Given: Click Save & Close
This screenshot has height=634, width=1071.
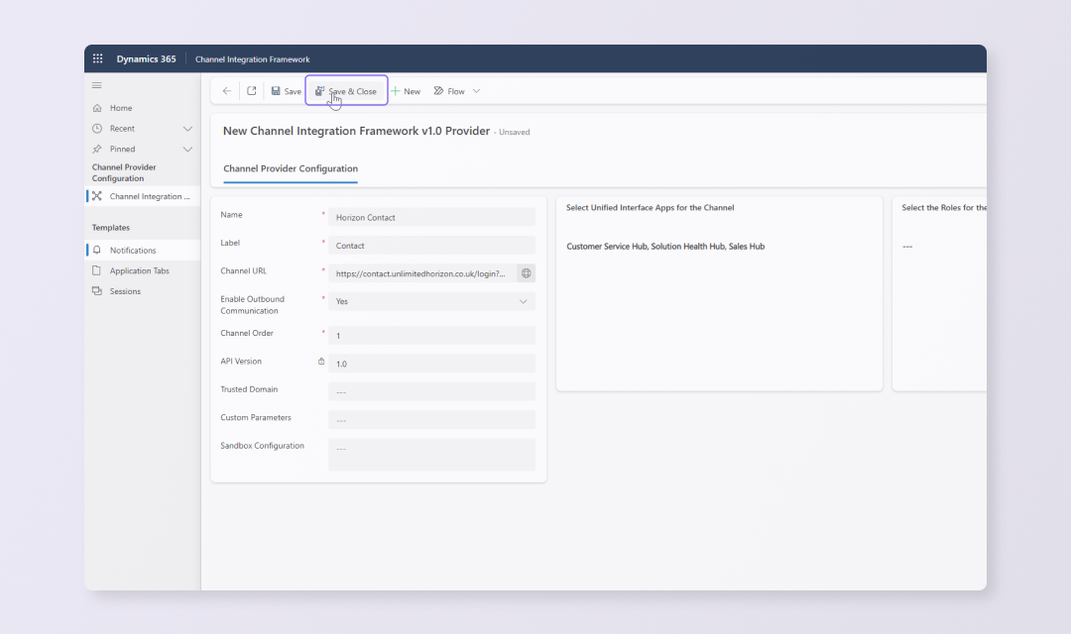Looking at the screenshot, I should pyautogui.click(x=346, y=91).
